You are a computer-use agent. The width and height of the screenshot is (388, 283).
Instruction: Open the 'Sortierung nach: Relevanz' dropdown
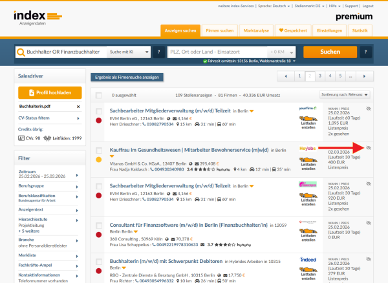click(x=347, y=95)
